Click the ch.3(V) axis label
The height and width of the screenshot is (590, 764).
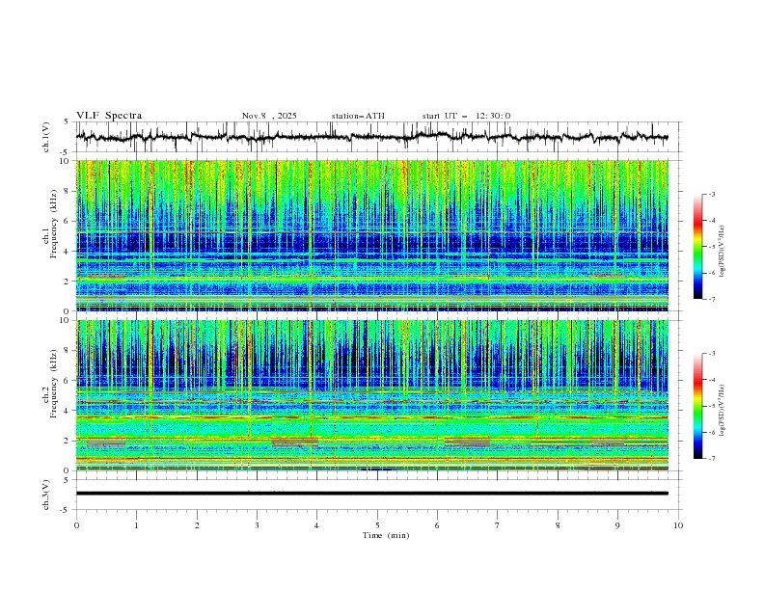pyautogui.click(x=46, y=493)
